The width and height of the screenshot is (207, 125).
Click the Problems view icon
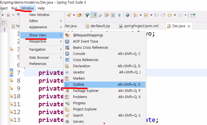[67, 97]
